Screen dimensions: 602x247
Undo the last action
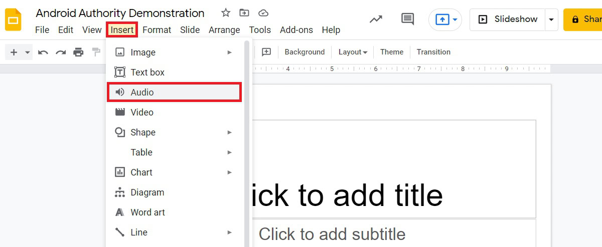pos(43,52)
